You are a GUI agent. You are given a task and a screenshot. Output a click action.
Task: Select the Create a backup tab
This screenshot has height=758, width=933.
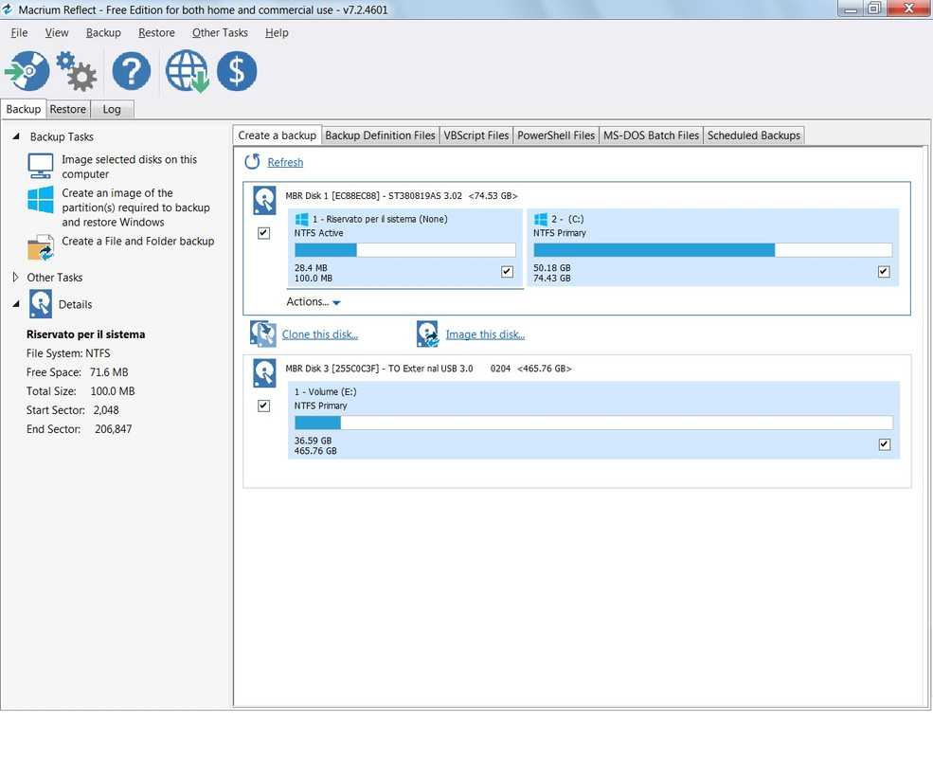pyautogui.click(x=278, y=135)
